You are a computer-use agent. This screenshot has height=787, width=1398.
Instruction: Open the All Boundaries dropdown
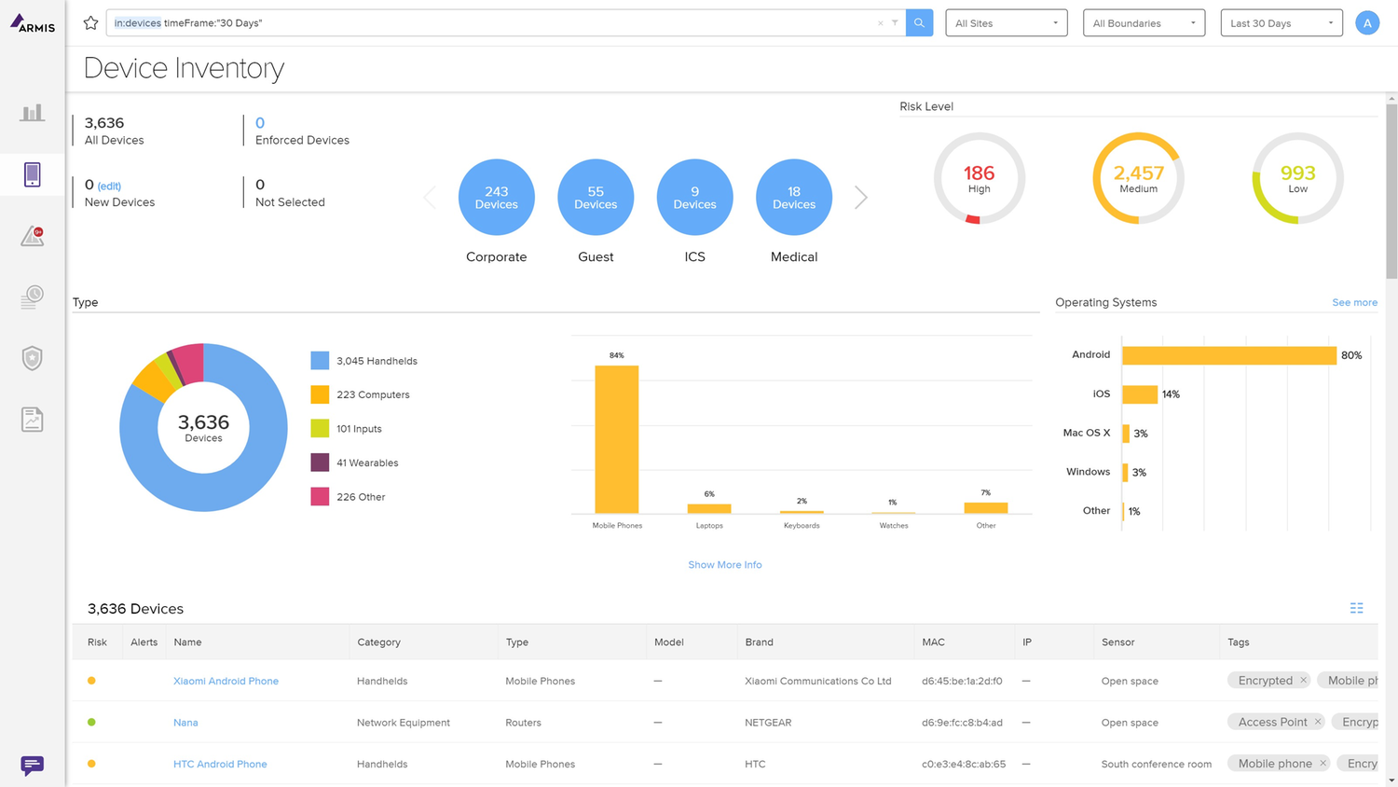point(1143,22)
